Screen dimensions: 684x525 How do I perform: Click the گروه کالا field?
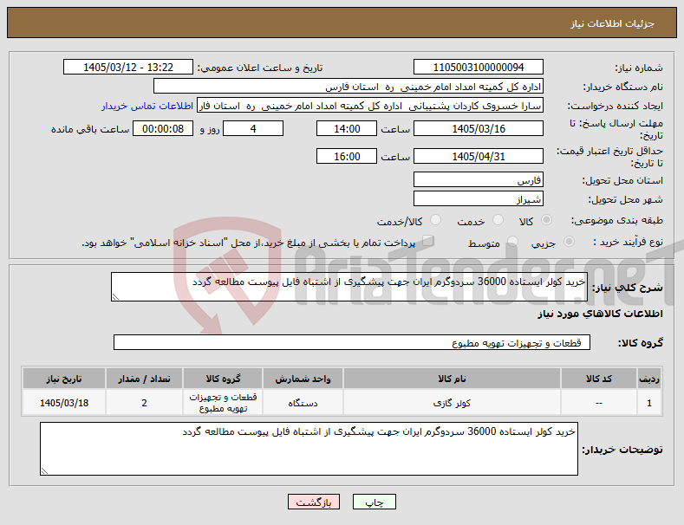pyautogui.click(x=352, y=343)
